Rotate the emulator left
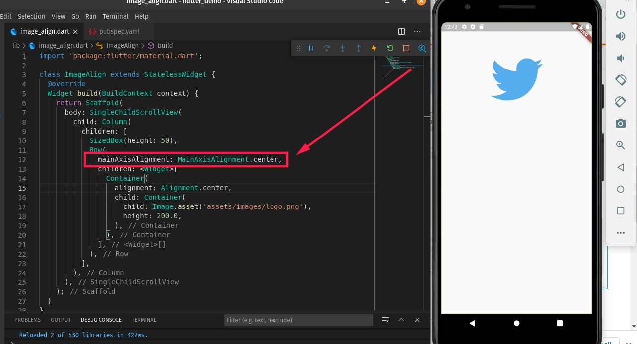 (x=621, y=79)
